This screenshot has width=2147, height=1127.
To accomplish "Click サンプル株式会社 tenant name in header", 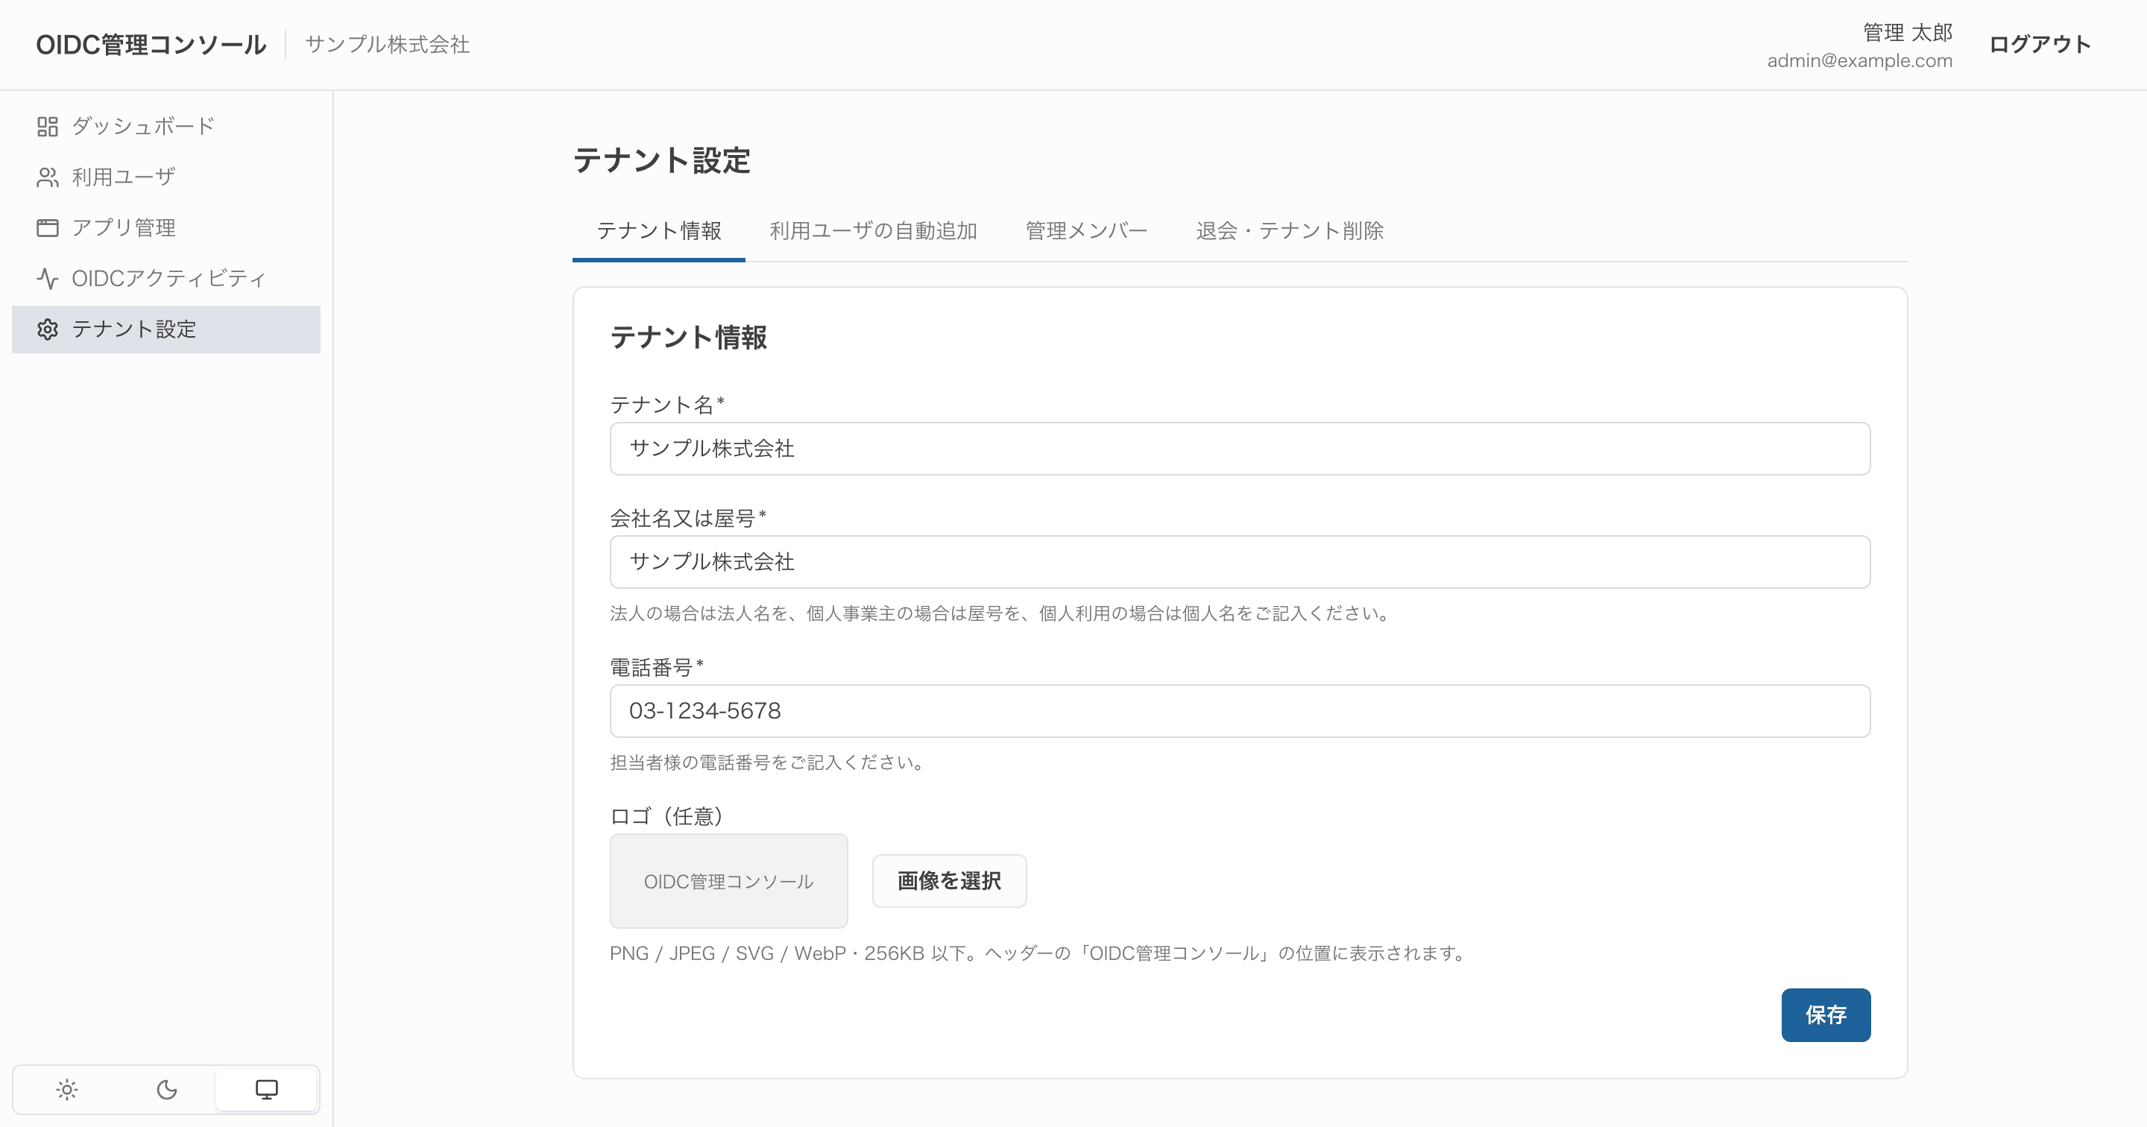I will [388, 44].
